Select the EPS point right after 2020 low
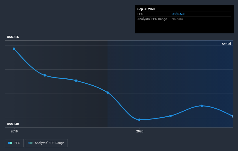238x151 pixels. point(171,116)
